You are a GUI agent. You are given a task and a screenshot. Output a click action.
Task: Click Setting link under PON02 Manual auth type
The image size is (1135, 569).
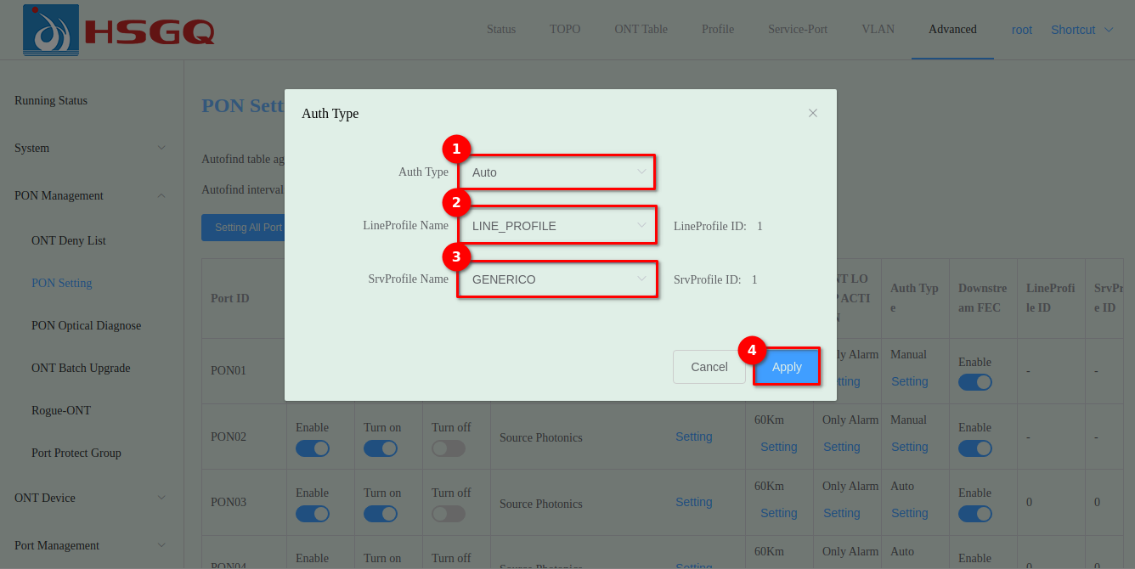pyautogui.click(x=909, y=447)
